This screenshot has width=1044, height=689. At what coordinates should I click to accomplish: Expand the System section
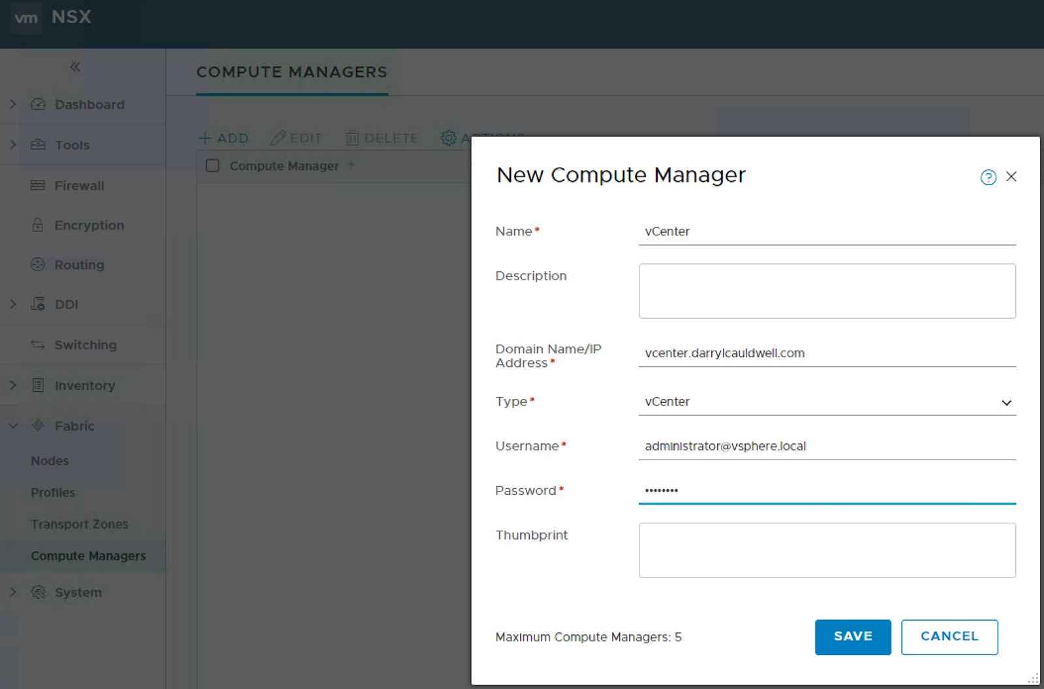(x=11, y=592)
